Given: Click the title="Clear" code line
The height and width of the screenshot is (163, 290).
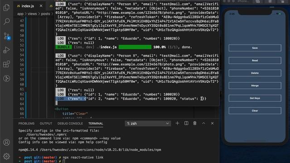Looking at the screenshot, I should point(75,114).
